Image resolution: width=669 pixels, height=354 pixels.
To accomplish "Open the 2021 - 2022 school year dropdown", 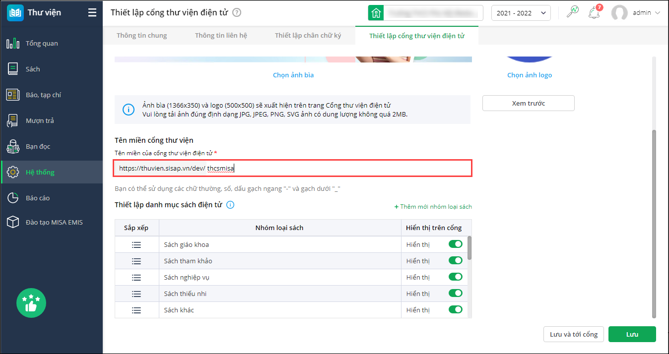I will (521, 13).
